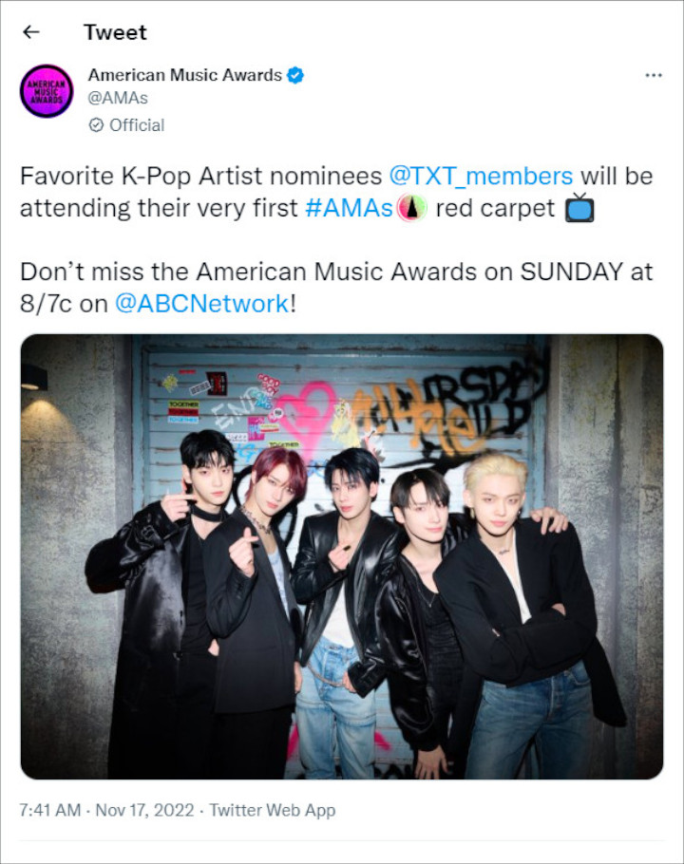Select the Tweet page header
The height and width of the screenshot is (864, 684).
click(x=114, y=32)
